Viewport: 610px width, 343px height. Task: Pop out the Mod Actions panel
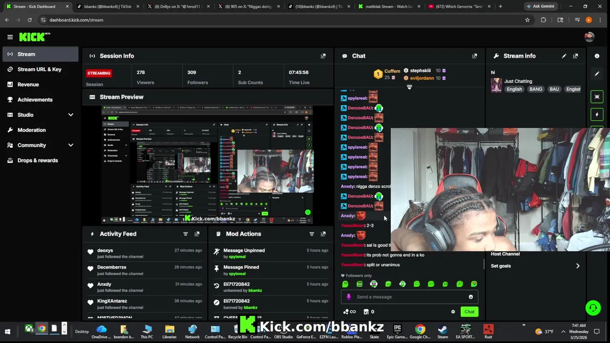tap(323, 234)
